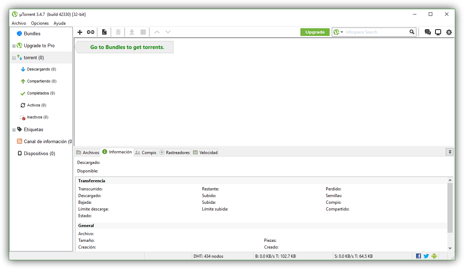Open Facebook link in status bar

pyautogui.click(x=419, y=256)
